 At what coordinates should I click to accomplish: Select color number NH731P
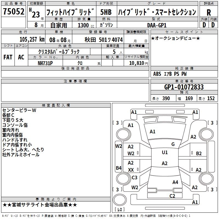45,63
